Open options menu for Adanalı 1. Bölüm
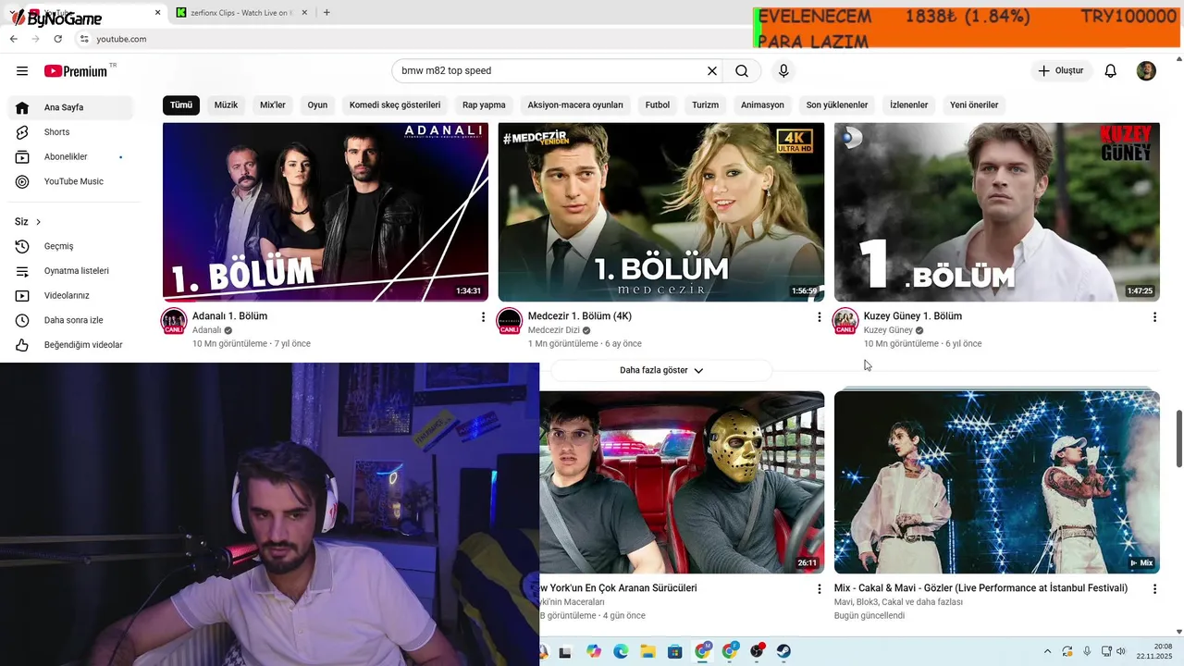 point(483,317)
